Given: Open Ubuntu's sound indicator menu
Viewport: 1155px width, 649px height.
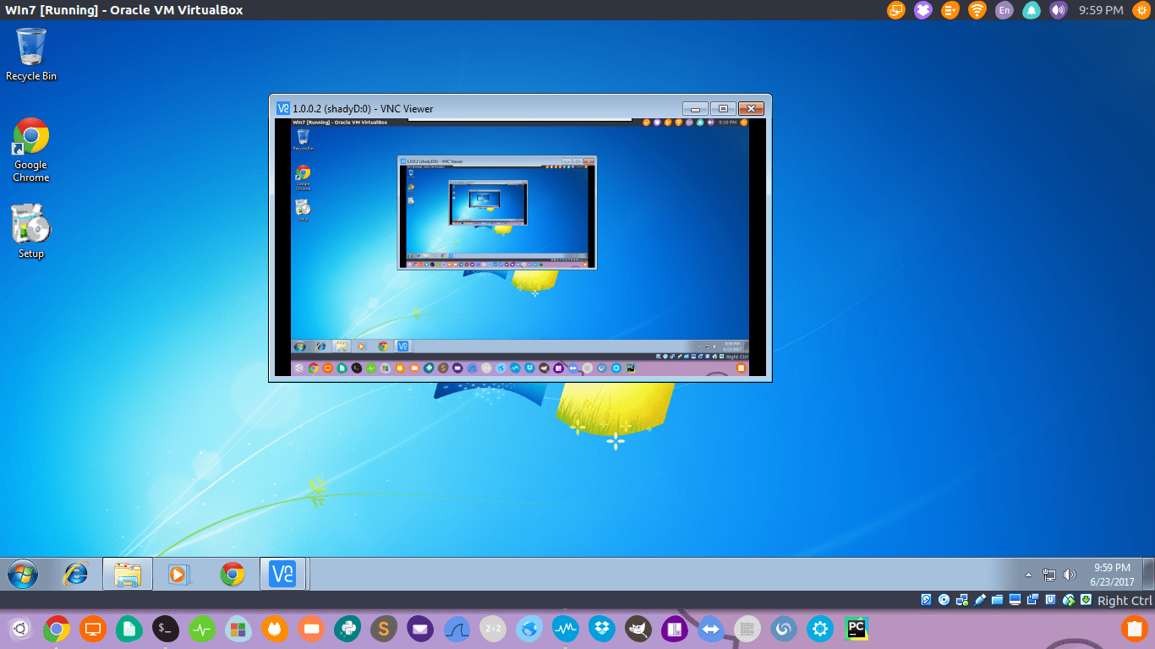Looking at the screenshot, I should 1058,10.
